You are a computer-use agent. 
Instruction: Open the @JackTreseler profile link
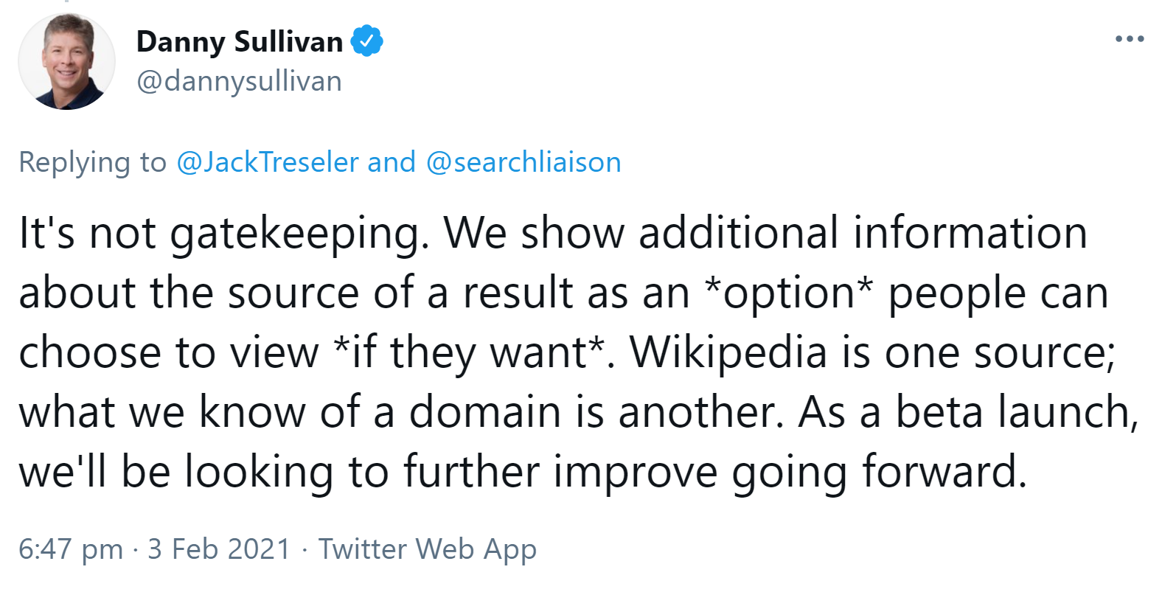(x=265, y=162)
